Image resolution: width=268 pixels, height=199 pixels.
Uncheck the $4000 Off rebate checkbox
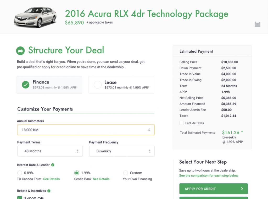(x=20, y=197)
